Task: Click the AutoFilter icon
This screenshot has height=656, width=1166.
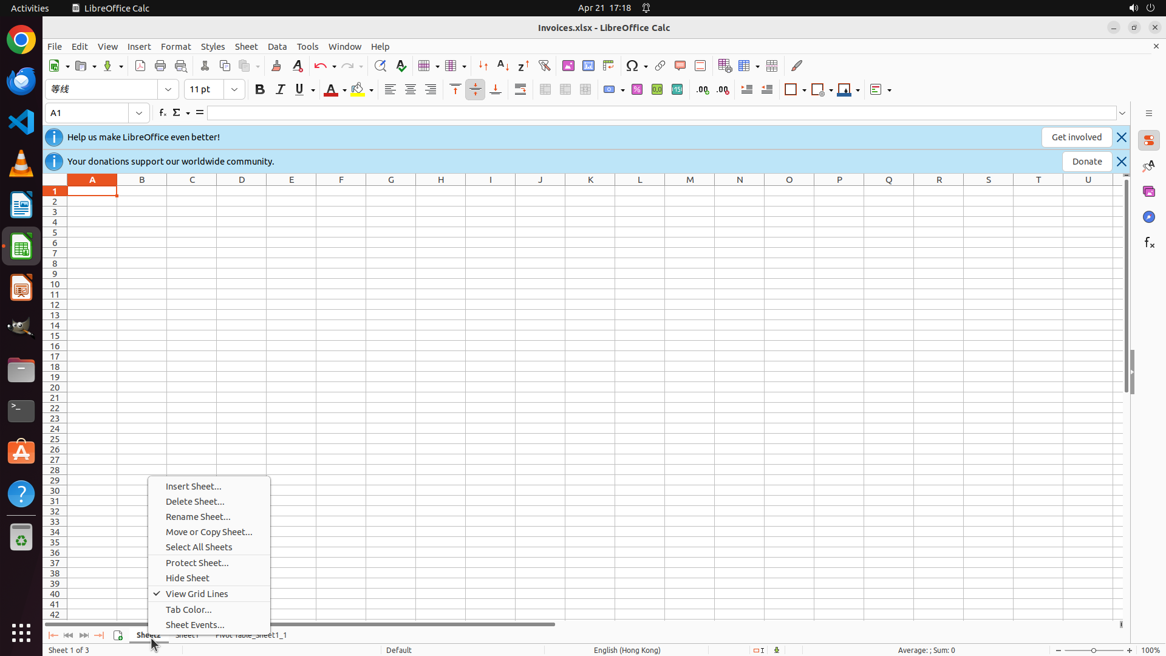Action: [544, 66]
